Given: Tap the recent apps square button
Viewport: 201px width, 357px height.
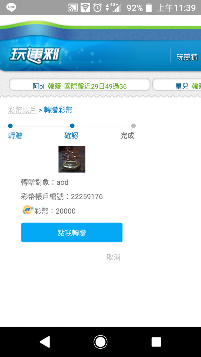Looking at the screenshot, I should pyautogui.click(x=156, y=342).
